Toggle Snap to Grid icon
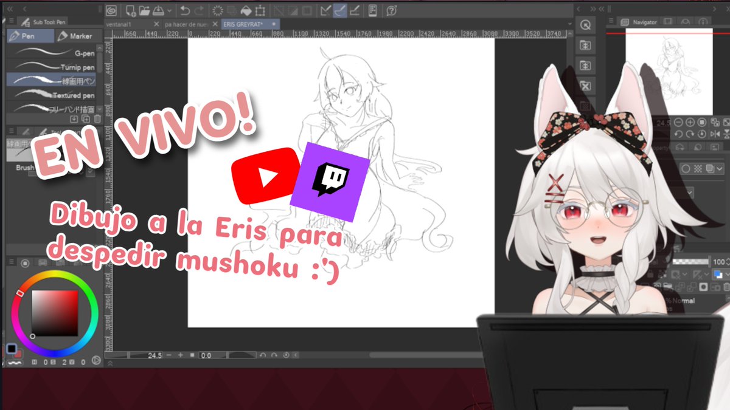Viewport: 730px width, 410px height. [354, 10]
